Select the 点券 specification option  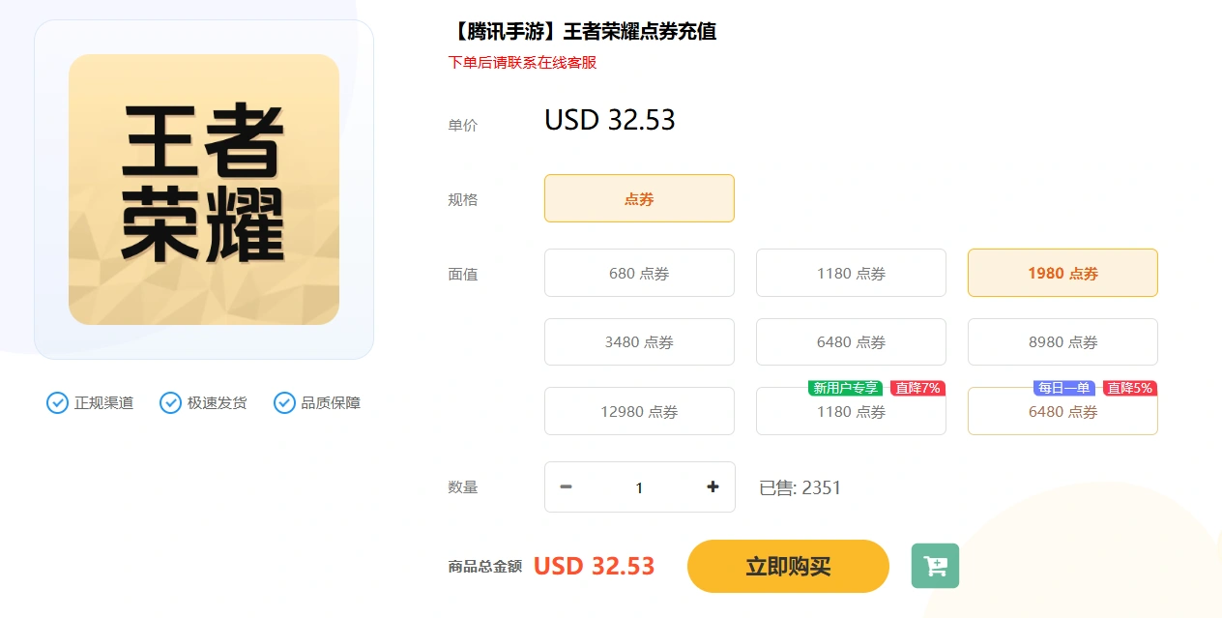tap(639, 198)
